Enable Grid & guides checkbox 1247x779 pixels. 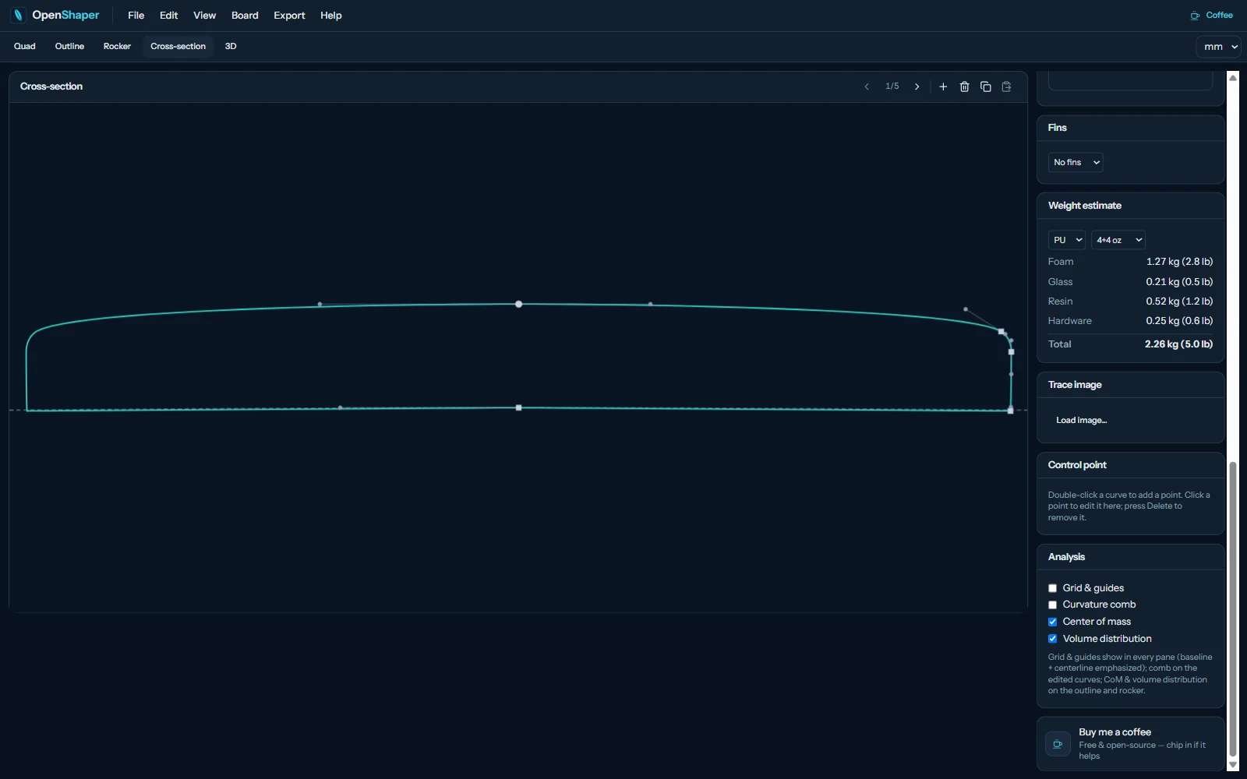1053,588
